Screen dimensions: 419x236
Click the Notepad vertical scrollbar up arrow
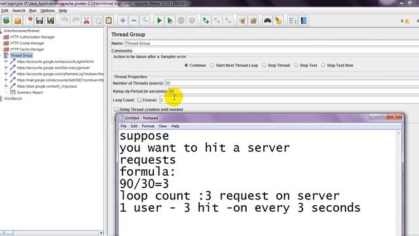pos(399,133)
